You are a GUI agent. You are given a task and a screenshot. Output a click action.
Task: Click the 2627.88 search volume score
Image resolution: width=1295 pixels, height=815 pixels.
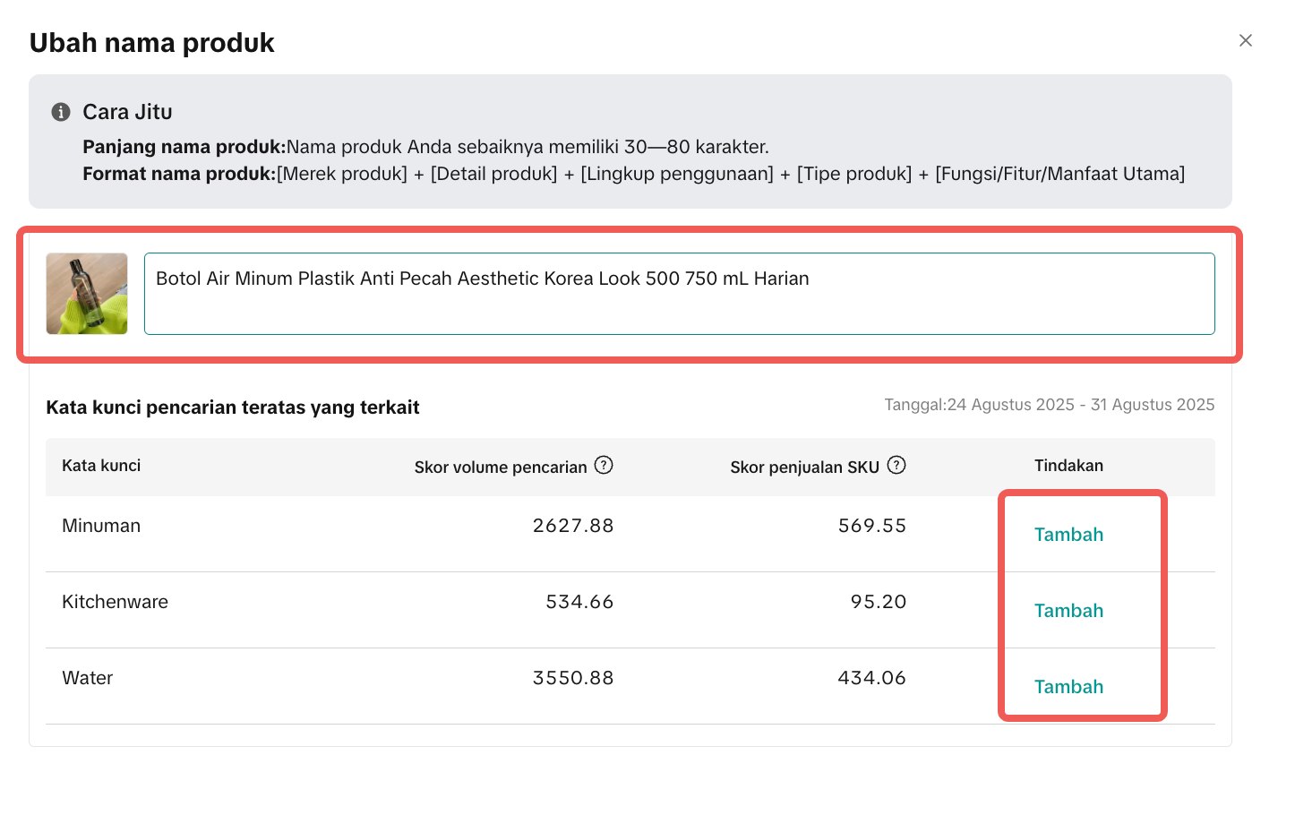(573, 526)
